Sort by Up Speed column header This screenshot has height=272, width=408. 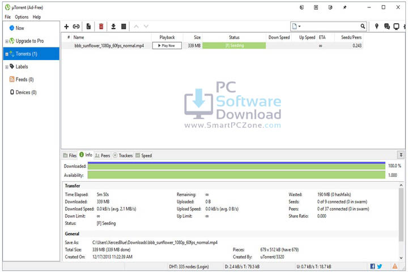(307, 37)
